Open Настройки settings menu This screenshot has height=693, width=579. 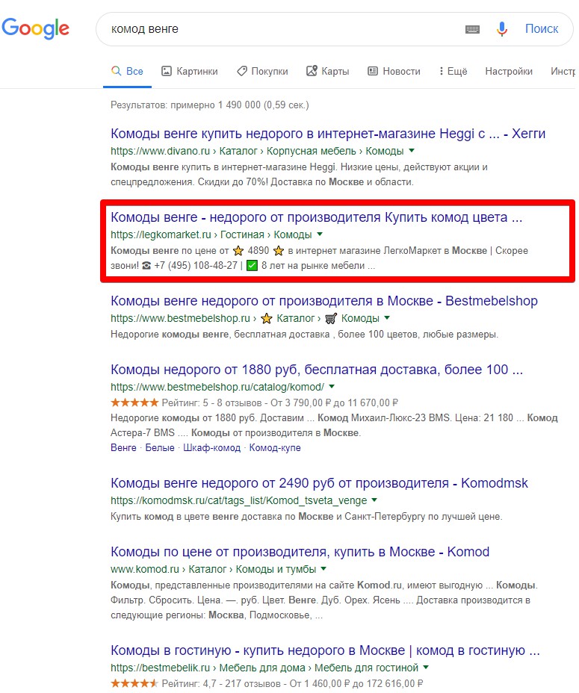pyautogui.click(x=509, y=71)
